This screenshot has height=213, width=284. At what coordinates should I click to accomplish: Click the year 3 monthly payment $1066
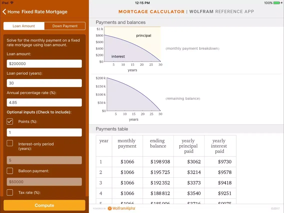coord(127,183)
